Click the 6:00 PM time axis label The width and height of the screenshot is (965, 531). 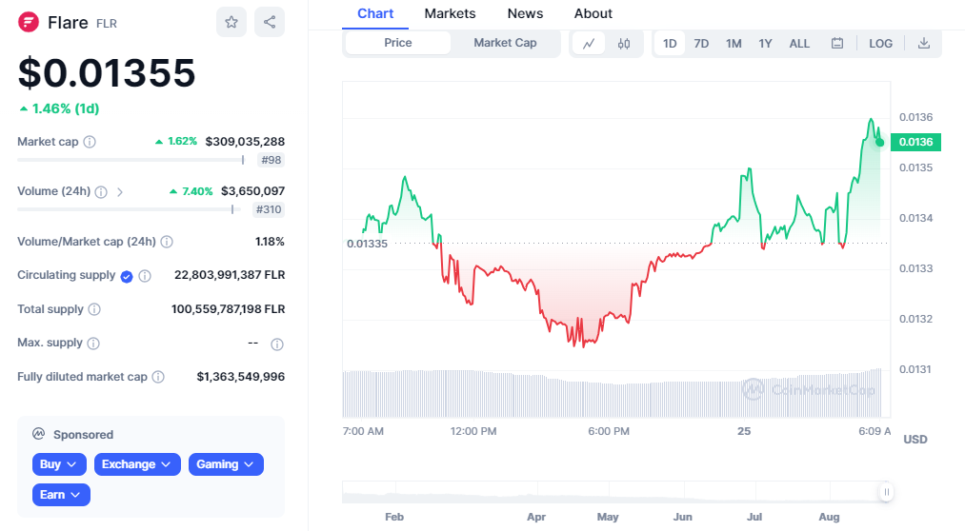(x=609, y=431)
